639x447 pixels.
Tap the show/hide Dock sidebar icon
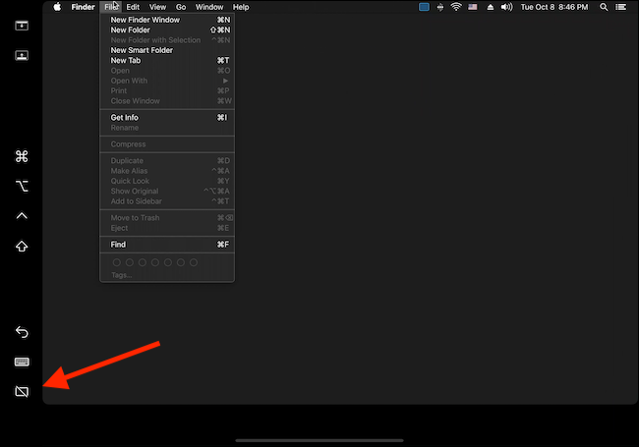[x=22, y=55]
